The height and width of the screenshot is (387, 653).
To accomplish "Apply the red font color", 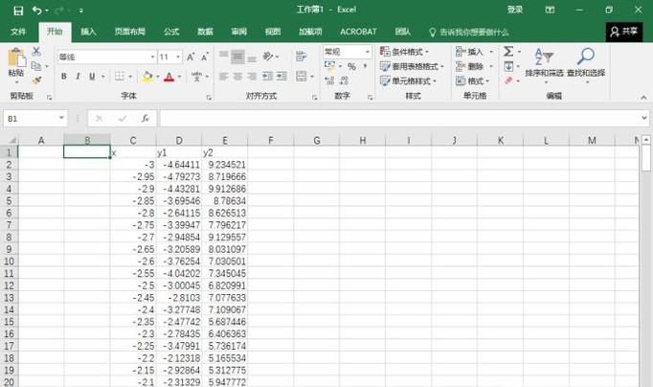I will 169,77.
